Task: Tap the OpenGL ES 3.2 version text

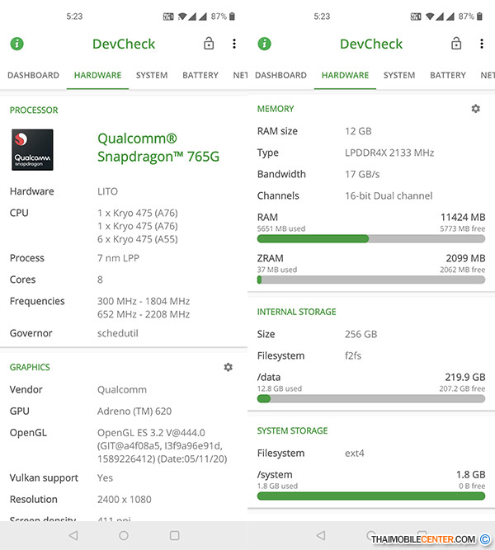Action: click(163, 446)
